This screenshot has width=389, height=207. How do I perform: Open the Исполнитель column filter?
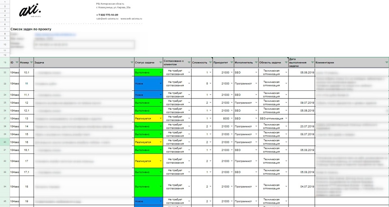(x=256, y=63)
